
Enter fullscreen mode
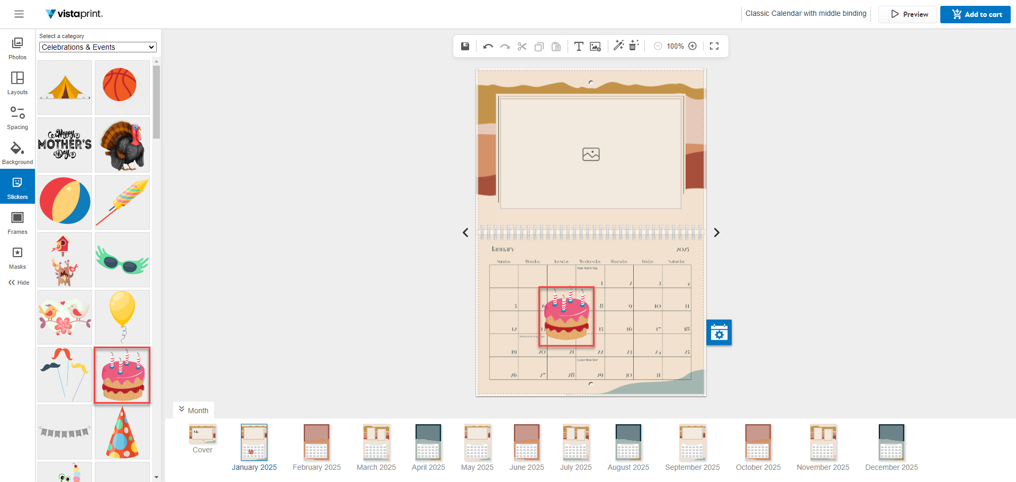pyautogui.click(x=714, y=46)
